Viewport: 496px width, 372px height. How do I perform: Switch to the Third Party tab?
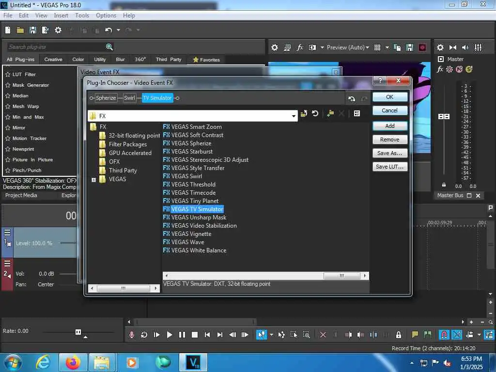pos(169,60)
